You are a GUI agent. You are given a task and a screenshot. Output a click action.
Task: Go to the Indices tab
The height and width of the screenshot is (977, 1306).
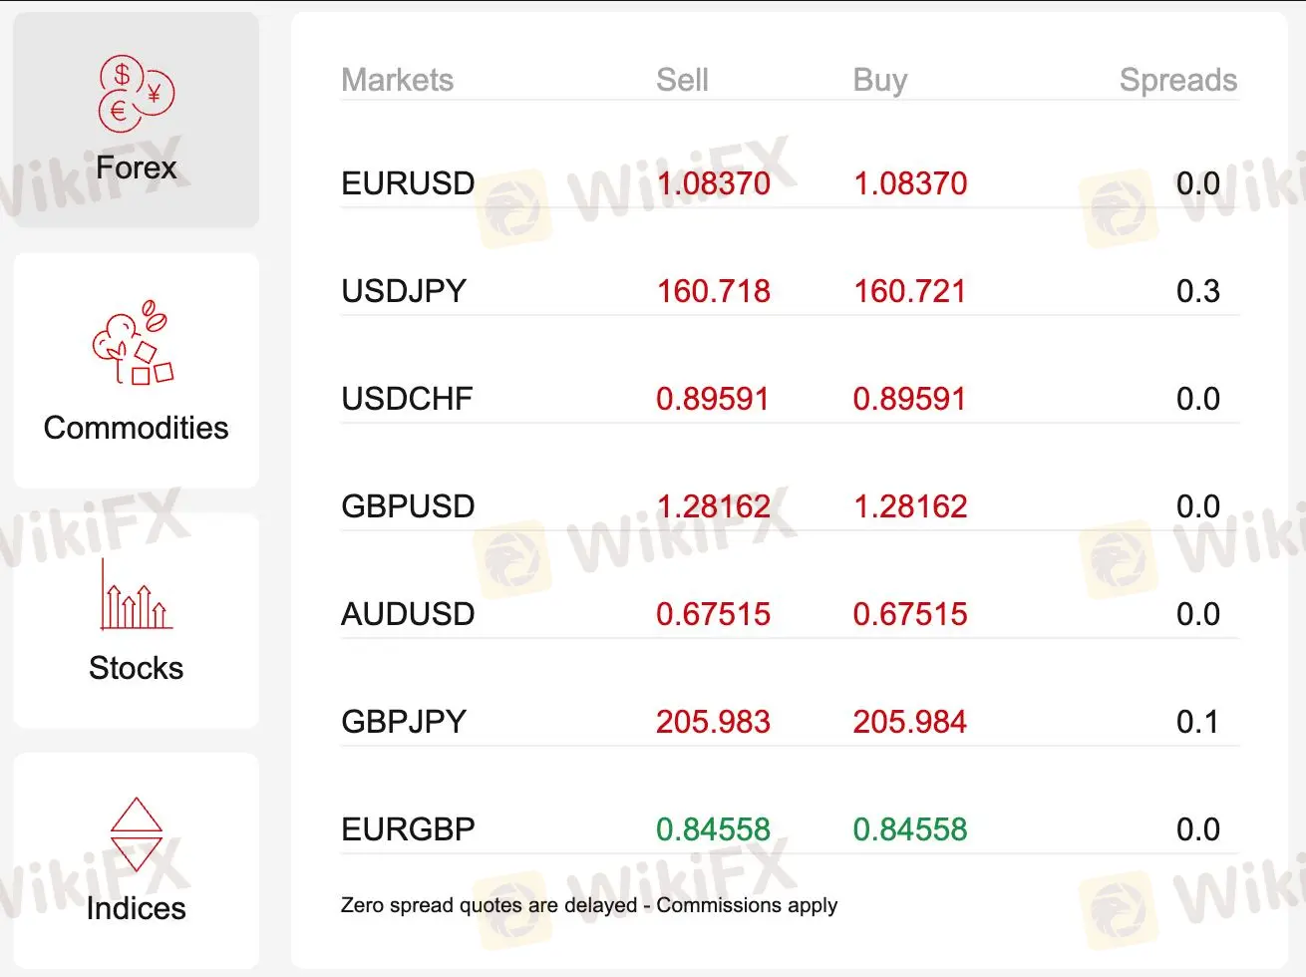tap(137, 908)
